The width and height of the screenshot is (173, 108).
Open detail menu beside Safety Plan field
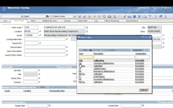point(39,78)
